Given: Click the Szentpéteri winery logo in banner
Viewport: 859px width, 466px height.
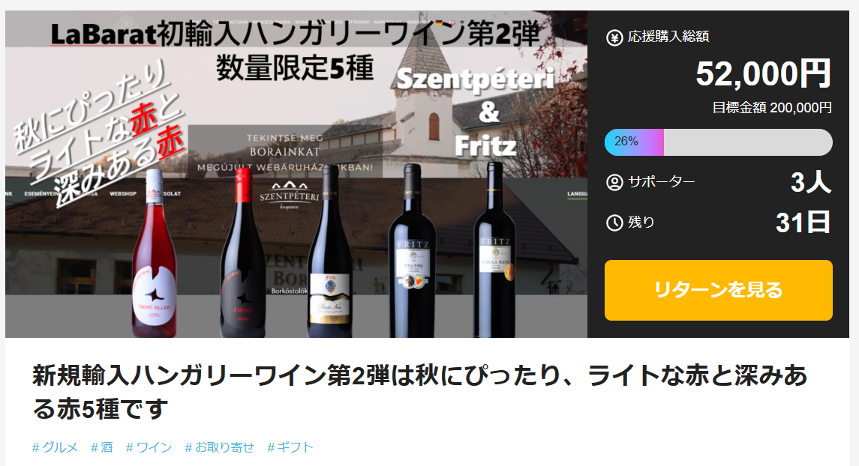Looking at the screenshot, I should (x=289, y=196).
